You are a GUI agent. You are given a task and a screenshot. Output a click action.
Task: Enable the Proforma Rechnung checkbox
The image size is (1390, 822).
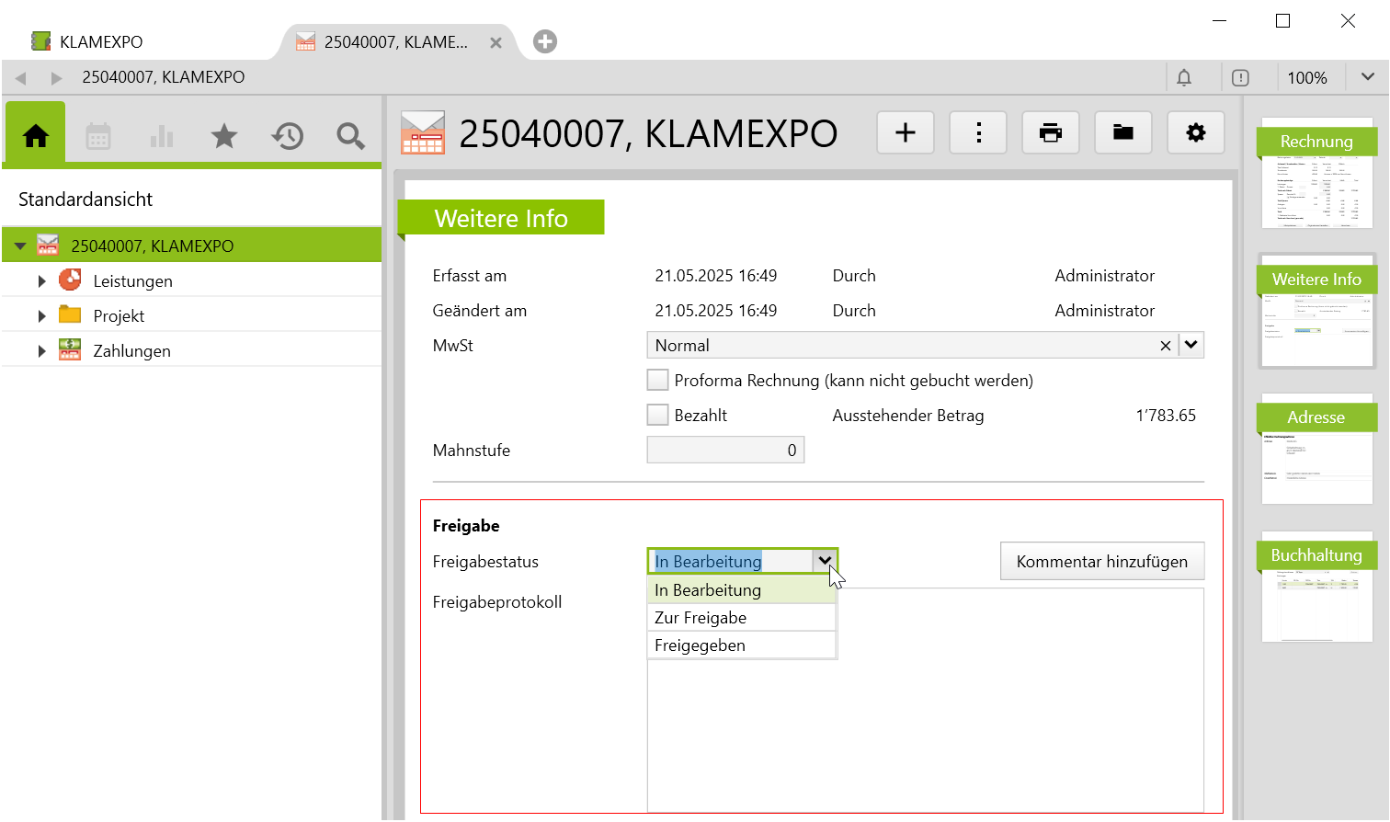pyautogui.click(x=658, y=381)
